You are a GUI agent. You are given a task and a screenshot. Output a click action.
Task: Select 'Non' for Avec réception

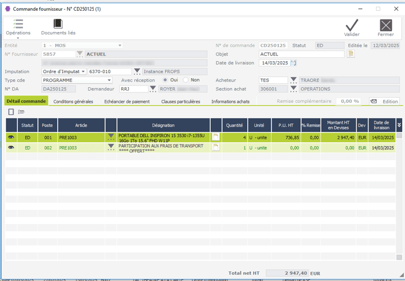186,80
